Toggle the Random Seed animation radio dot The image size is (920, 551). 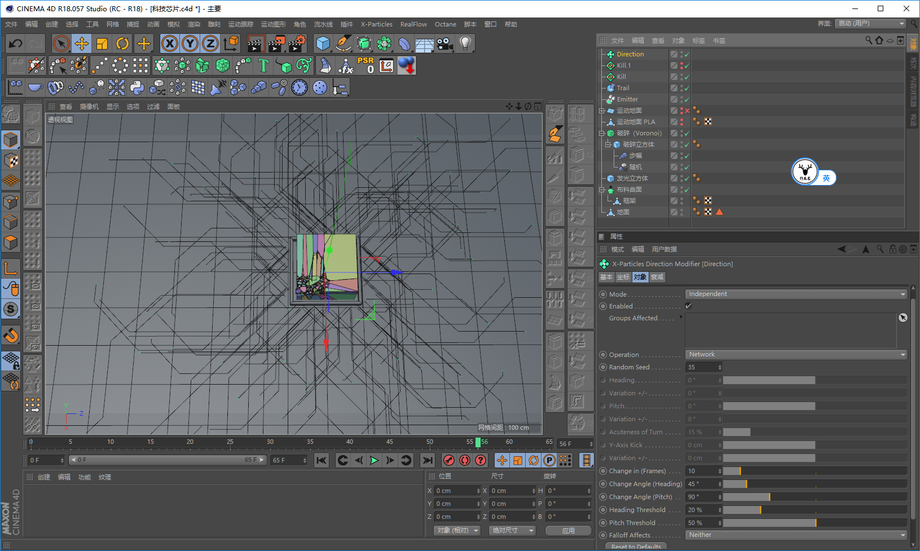(603, 367)
